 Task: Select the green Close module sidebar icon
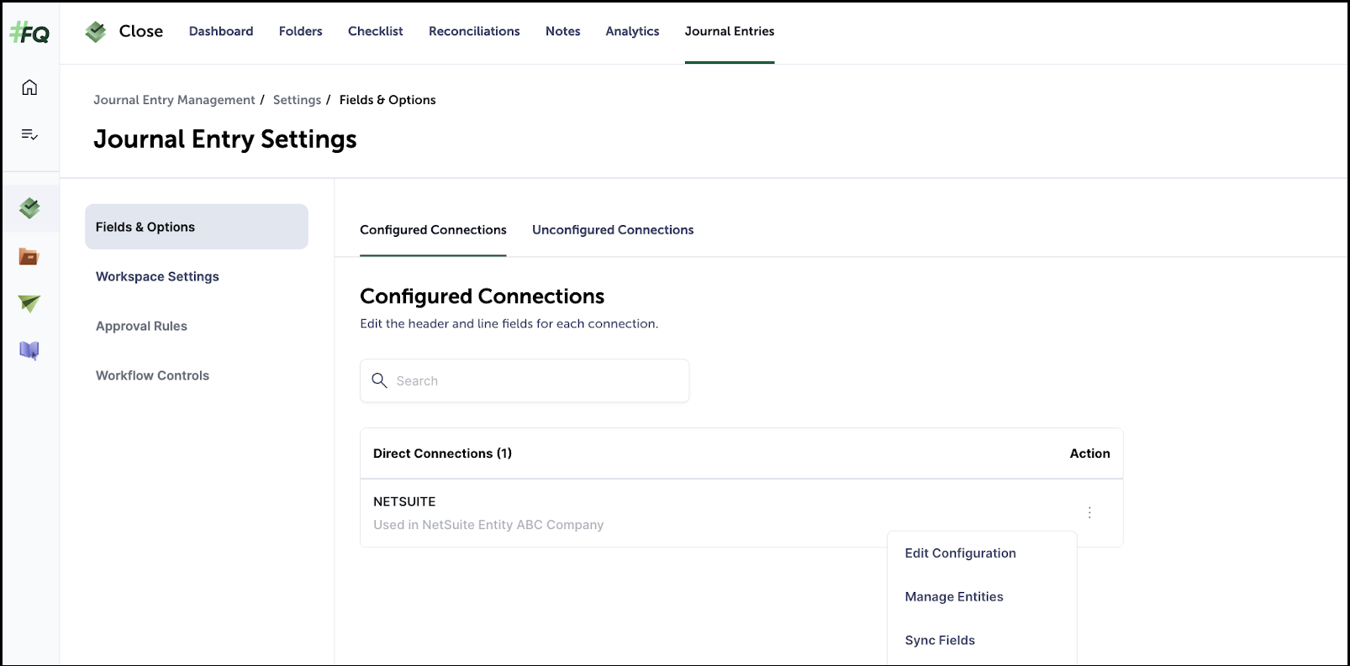tap(29, 207)
